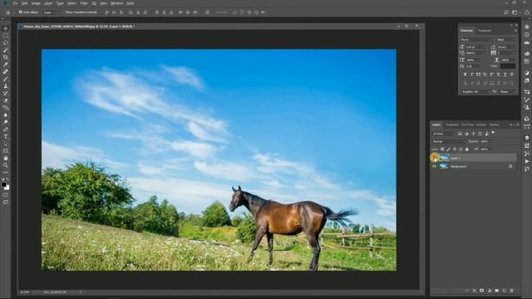
Task: Open anti-aliasing Sharp dropdown
Action: click(x=507, y=91)
